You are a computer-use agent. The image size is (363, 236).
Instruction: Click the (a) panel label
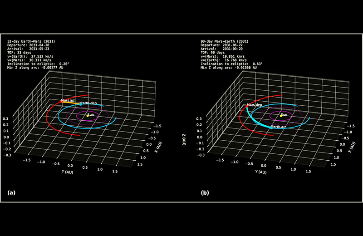click(12, 193)
